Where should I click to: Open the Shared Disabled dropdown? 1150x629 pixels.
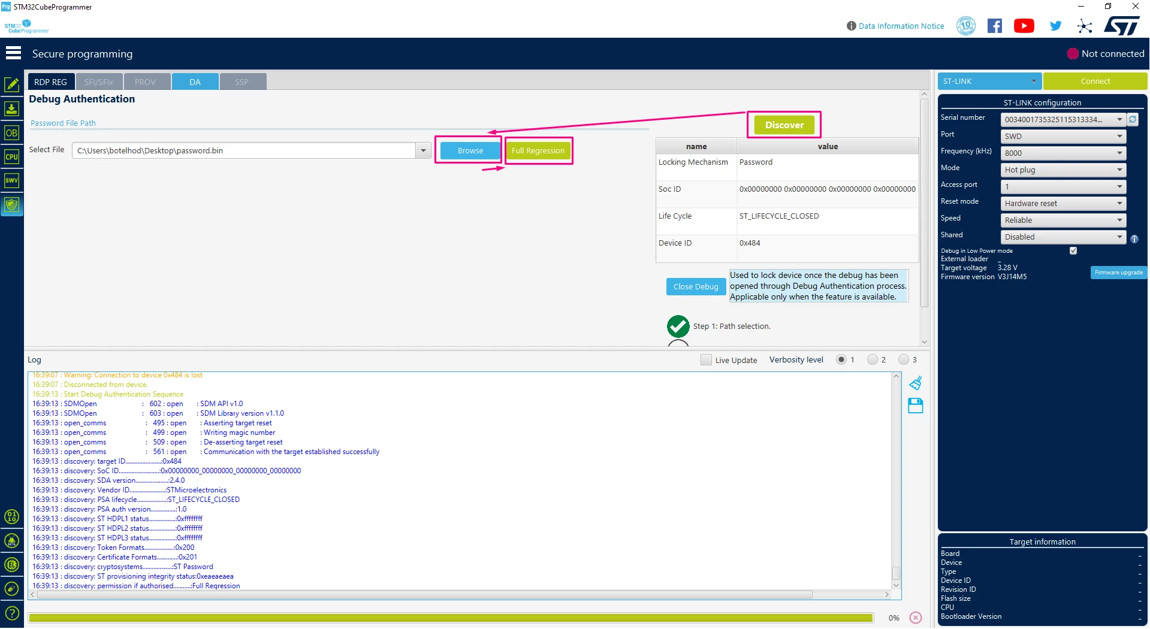pyautogui.click(x=1063, y=237)
